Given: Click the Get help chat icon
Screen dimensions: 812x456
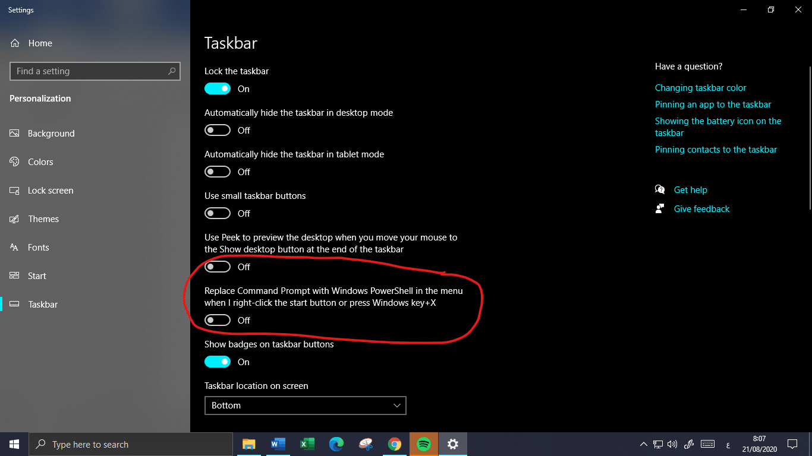Looking at the screenshot, I should 660,190.
